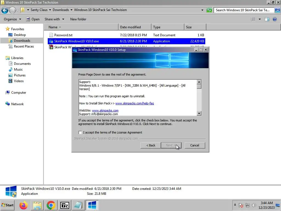
Task: Sort by the Type column header
Action: point(168,27)
